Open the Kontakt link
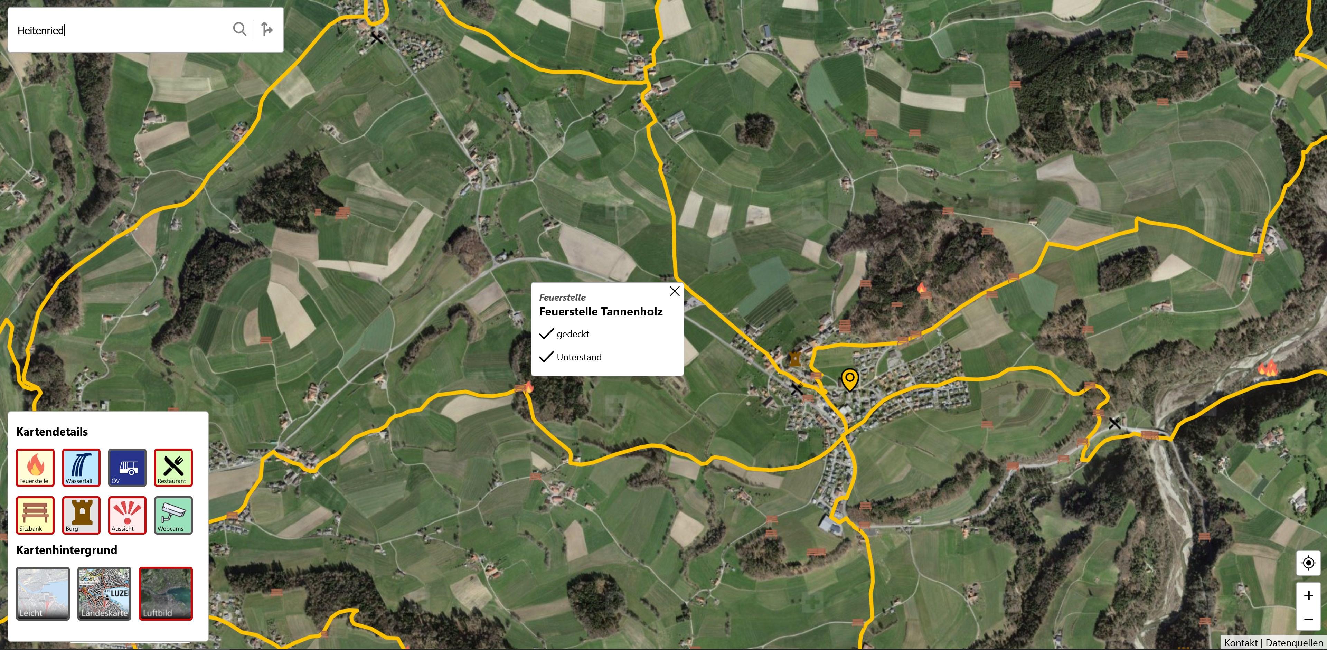The width and height of the screenshot is (1327, 650). (x=1241, y=643)
